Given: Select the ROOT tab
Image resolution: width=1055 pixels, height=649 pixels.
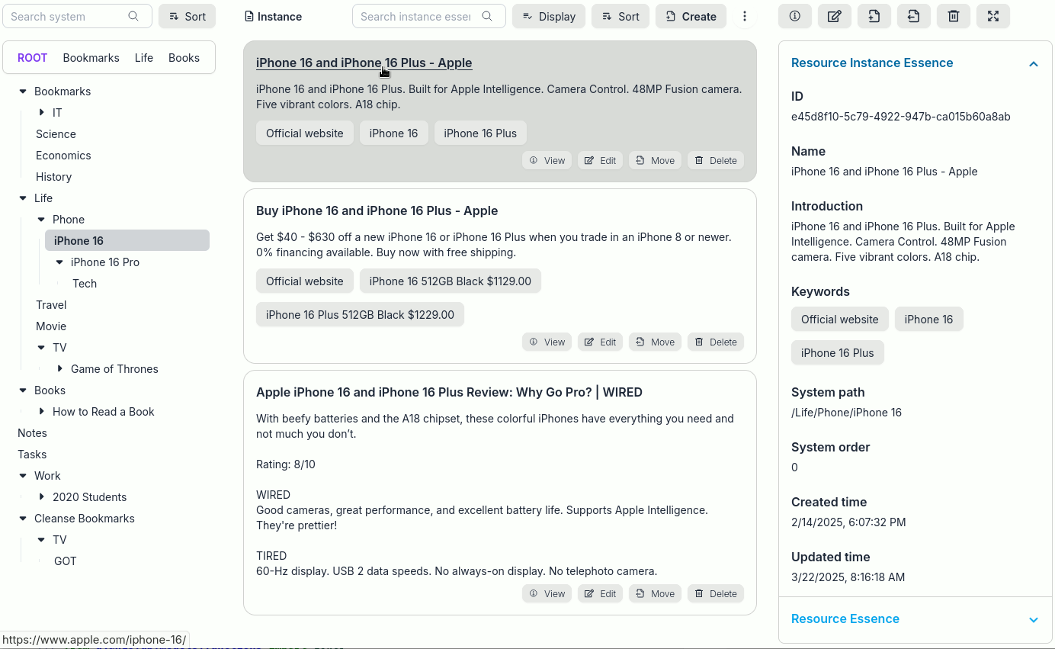Looking at the screenshot, I should tap(33, 58).
